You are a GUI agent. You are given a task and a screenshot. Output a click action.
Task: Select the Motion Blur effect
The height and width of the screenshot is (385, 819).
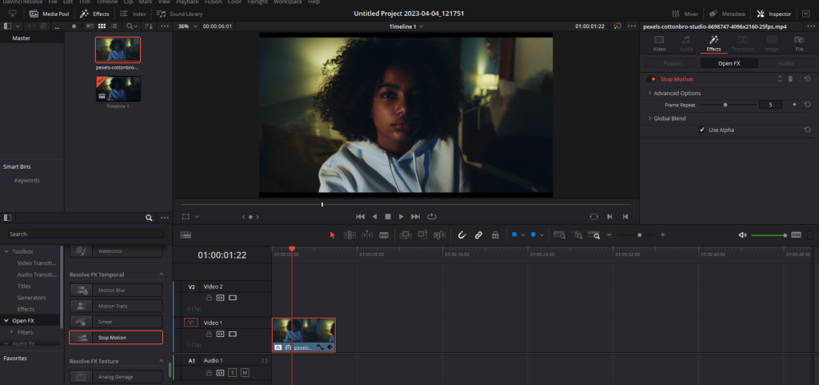pos(116,290)
